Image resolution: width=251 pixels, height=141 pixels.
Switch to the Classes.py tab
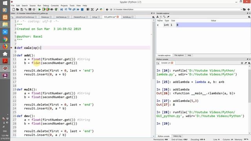point(45,17)
